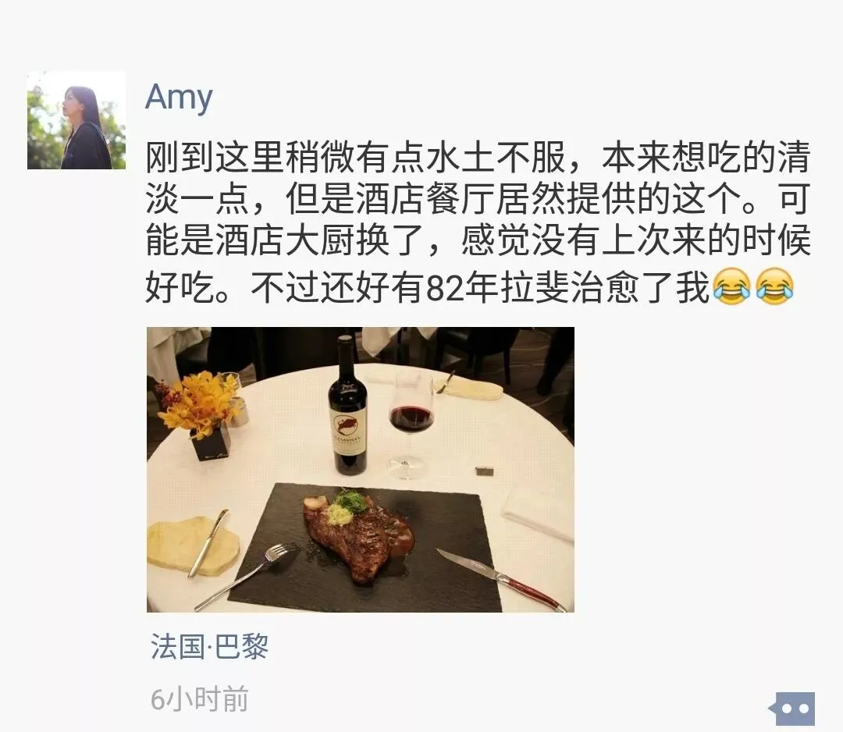This screenshot has width=843, height=732.
Task: Open the like and comment popup button
Action: [x=792, y=709]
